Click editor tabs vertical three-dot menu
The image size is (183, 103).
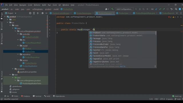tap(181, 13)
